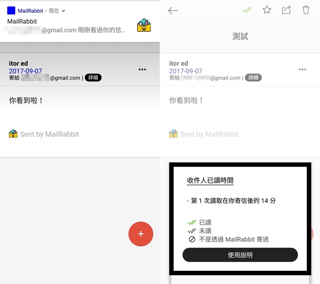Tap the 2017-09-07 date in the left email

[25, 71]
